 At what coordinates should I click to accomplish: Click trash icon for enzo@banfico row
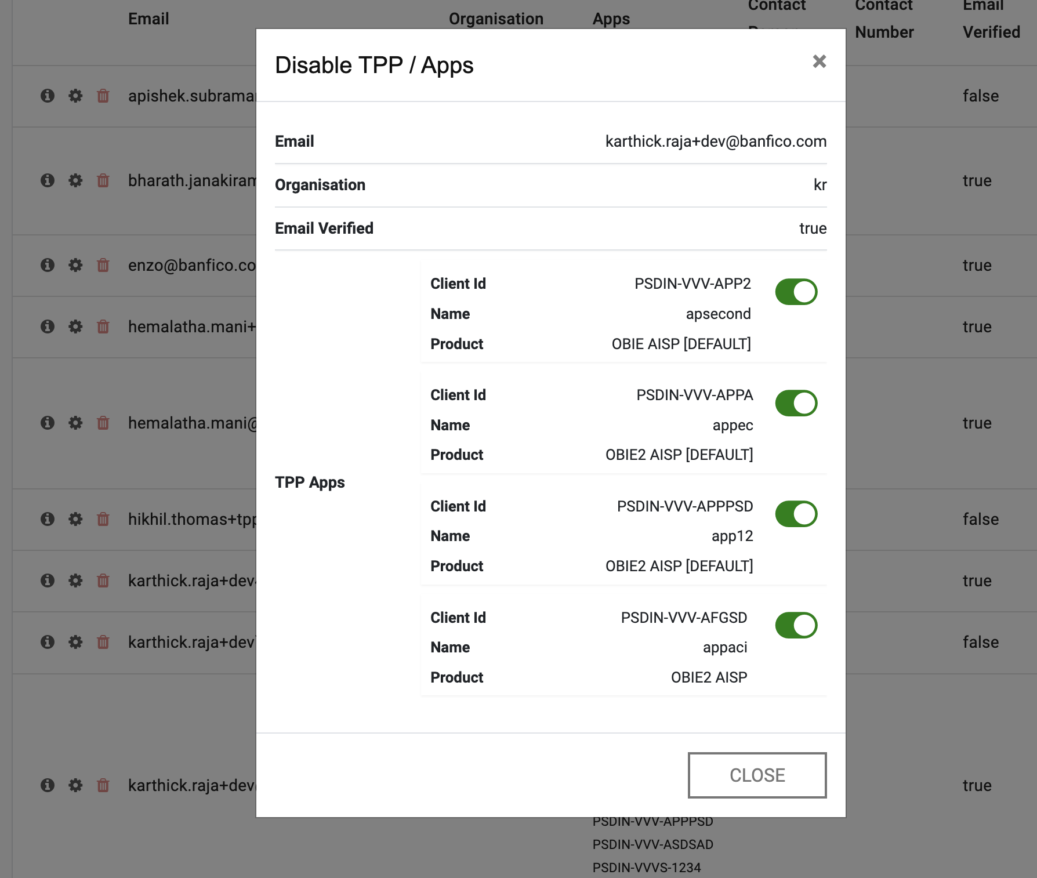(103, 265)
